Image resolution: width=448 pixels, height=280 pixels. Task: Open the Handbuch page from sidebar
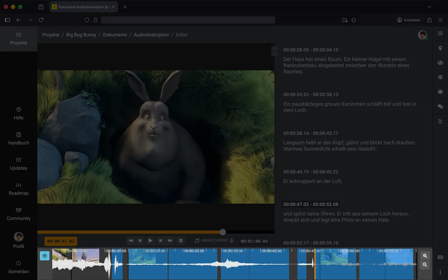19,139
